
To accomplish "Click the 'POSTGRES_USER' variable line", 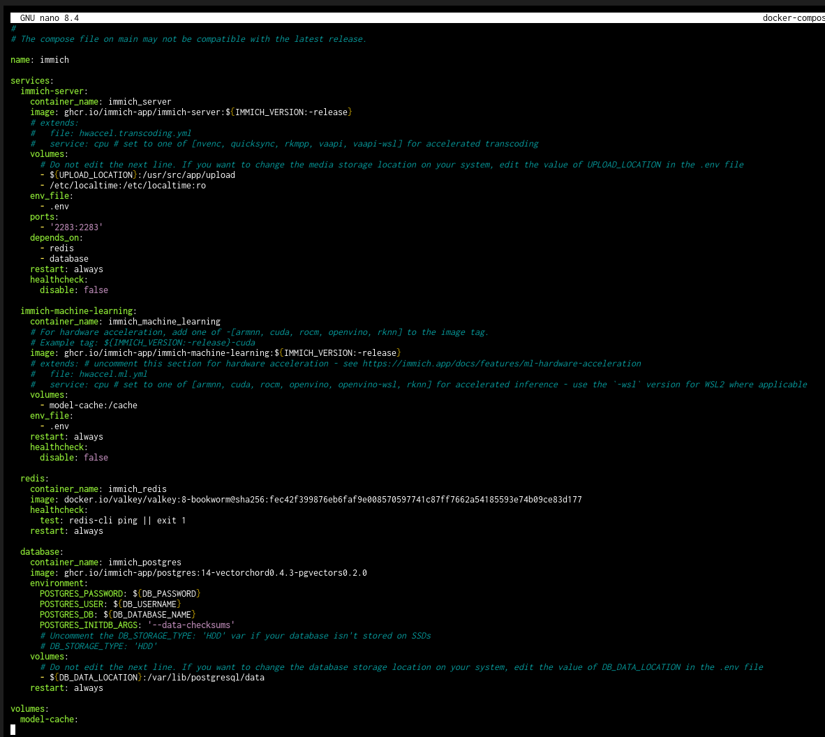I will click(x=110, y=604).
